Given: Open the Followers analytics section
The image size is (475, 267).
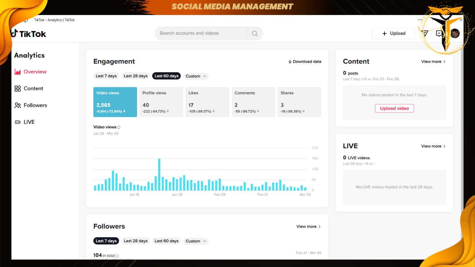Looking at the screenshot, I should [31, 105].
